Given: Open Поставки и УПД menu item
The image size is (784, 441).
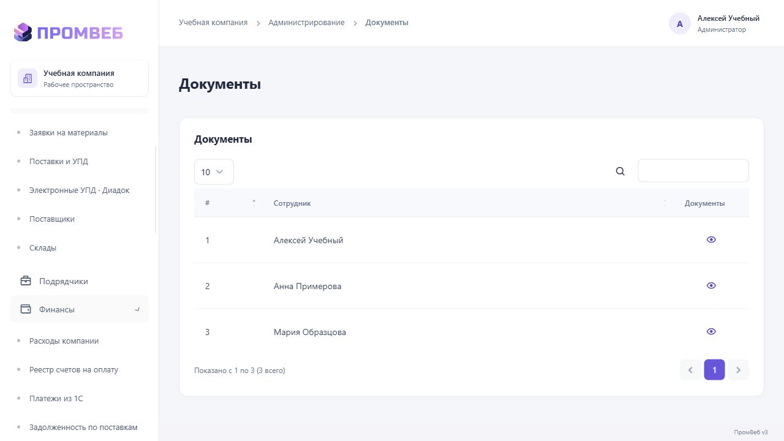Looking at the screenshot, I should click(x=59, y=162).
